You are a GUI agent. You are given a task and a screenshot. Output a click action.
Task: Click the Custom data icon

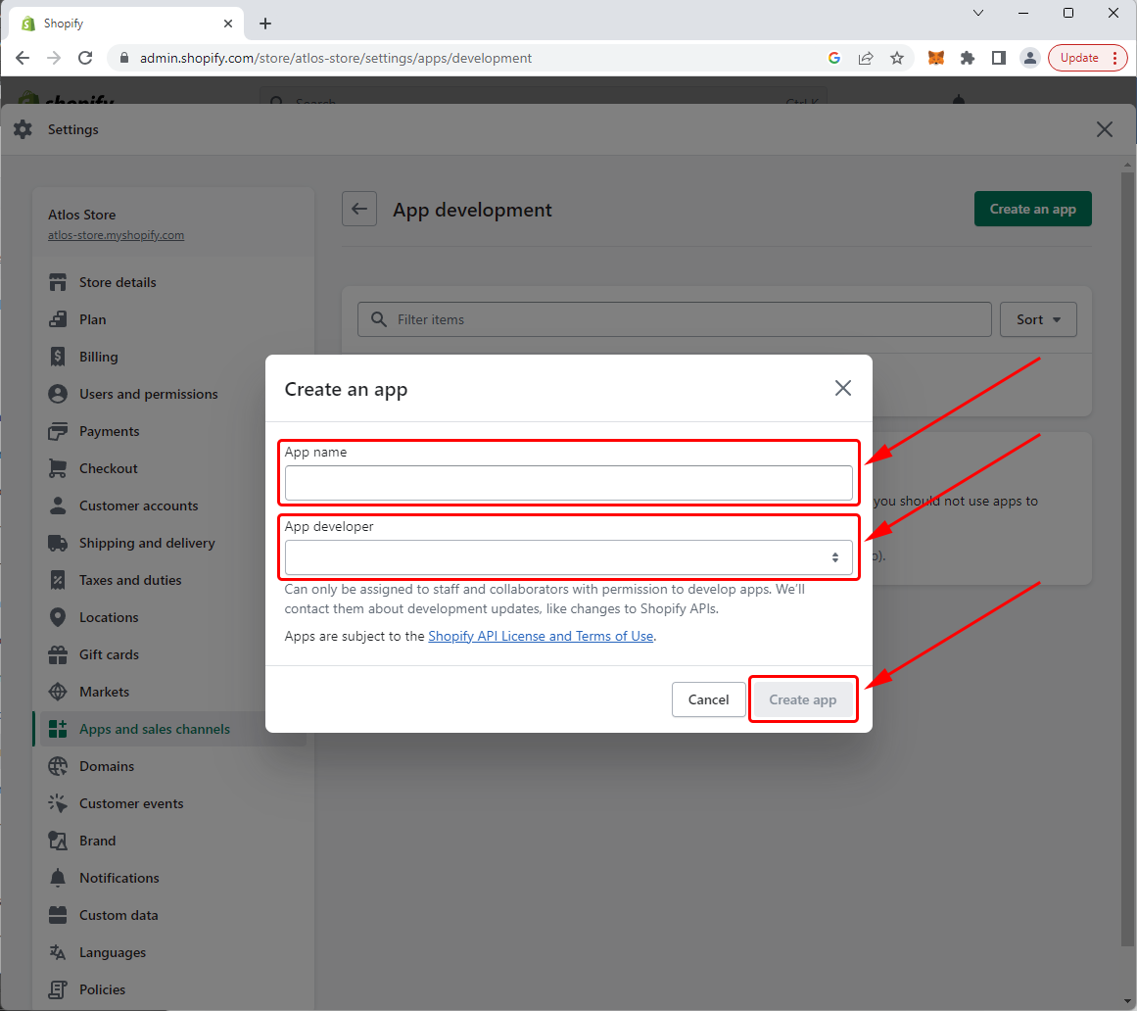click(58, 915)
